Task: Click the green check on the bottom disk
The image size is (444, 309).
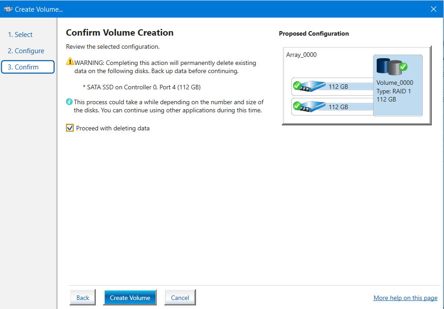Action: (297, 106)
